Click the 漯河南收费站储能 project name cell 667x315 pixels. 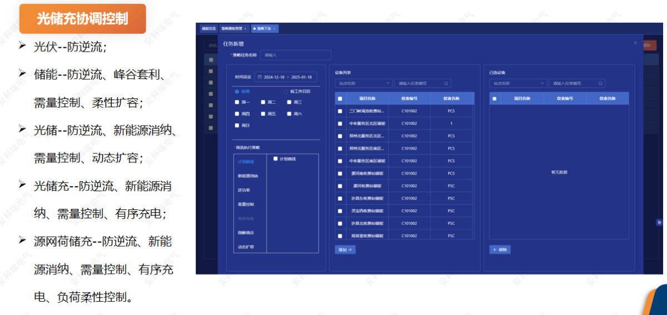point(367,173)
